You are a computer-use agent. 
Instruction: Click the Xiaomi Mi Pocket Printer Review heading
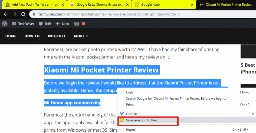(101, 70)
